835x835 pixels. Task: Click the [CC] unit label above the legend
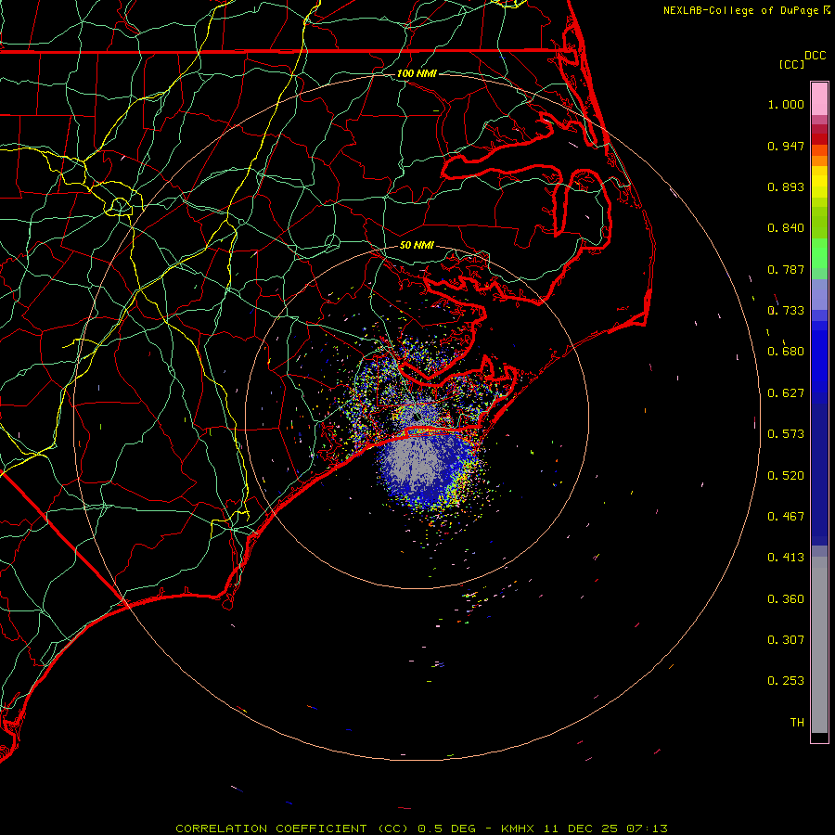[791, 64]
